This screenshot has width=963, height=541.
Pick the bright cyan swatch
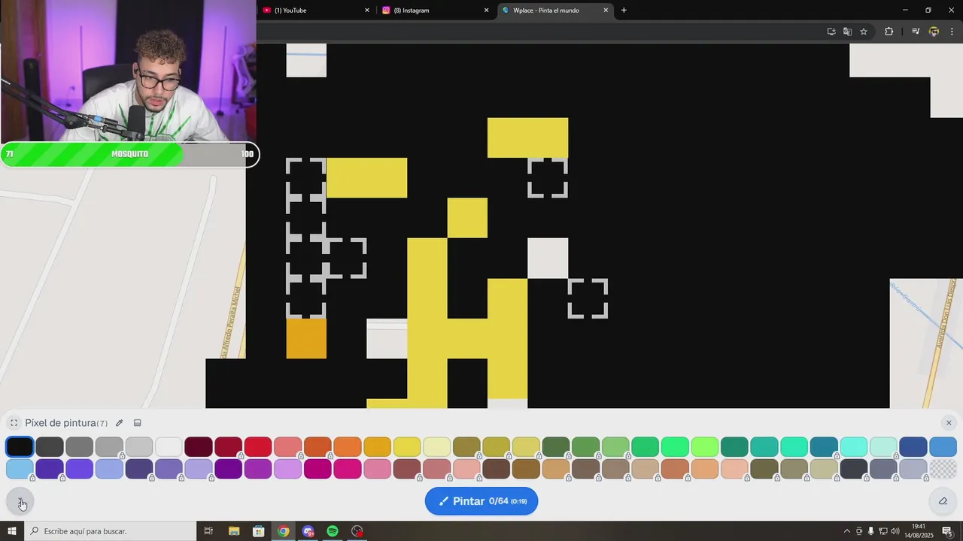click(854, 446)
